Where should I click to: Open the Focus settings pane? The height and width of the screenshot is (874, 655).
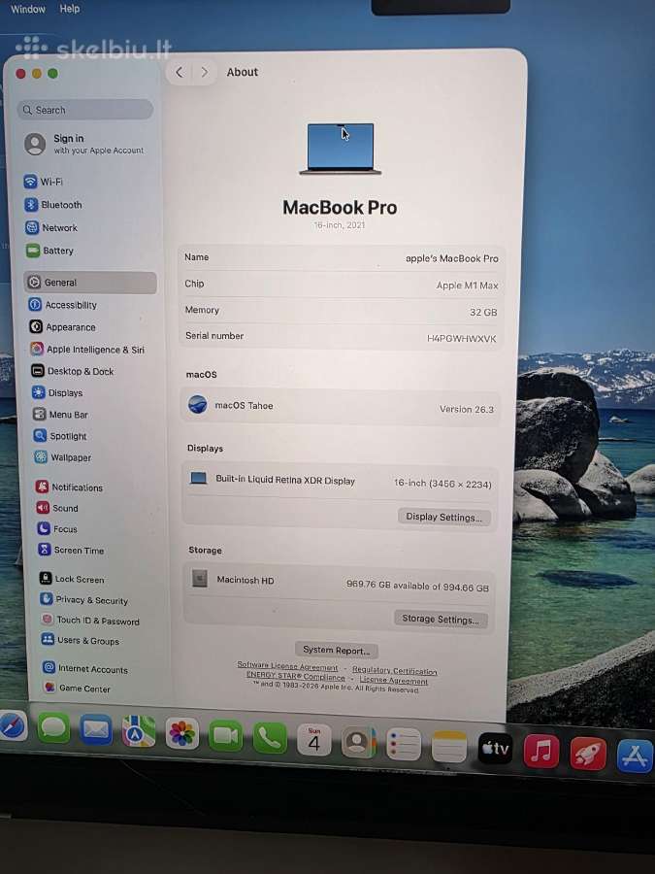pos(57,528)
